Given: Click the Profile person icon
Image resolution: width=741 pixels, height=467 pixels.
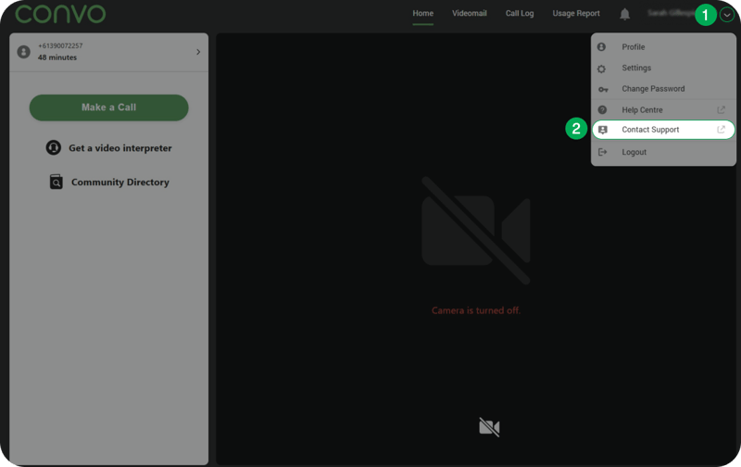Looking at the screenshot, I should click(601, 47).
